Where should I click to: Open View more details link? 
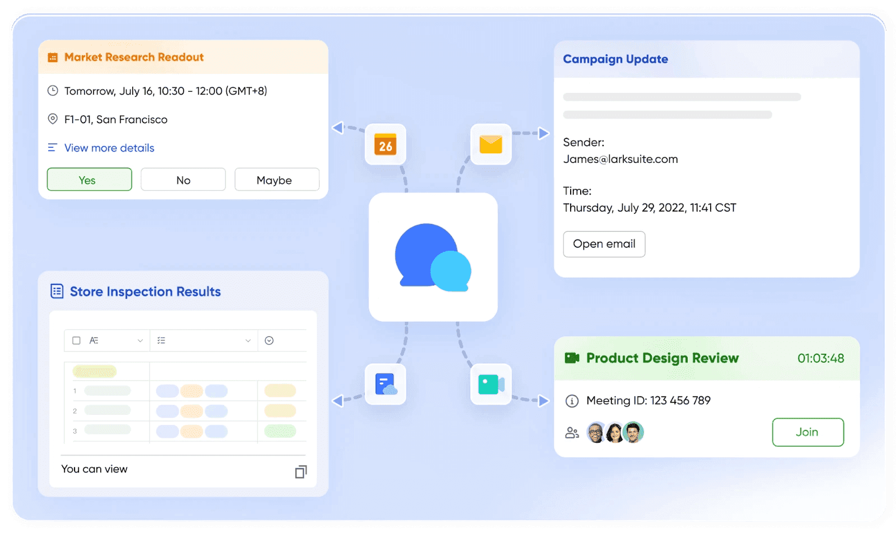pyautogui.click(x=109, y=148)
